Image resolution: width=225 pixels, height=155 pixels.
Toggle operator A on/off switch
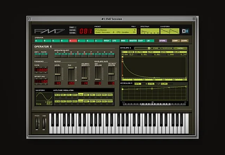[x=58, y=55]
